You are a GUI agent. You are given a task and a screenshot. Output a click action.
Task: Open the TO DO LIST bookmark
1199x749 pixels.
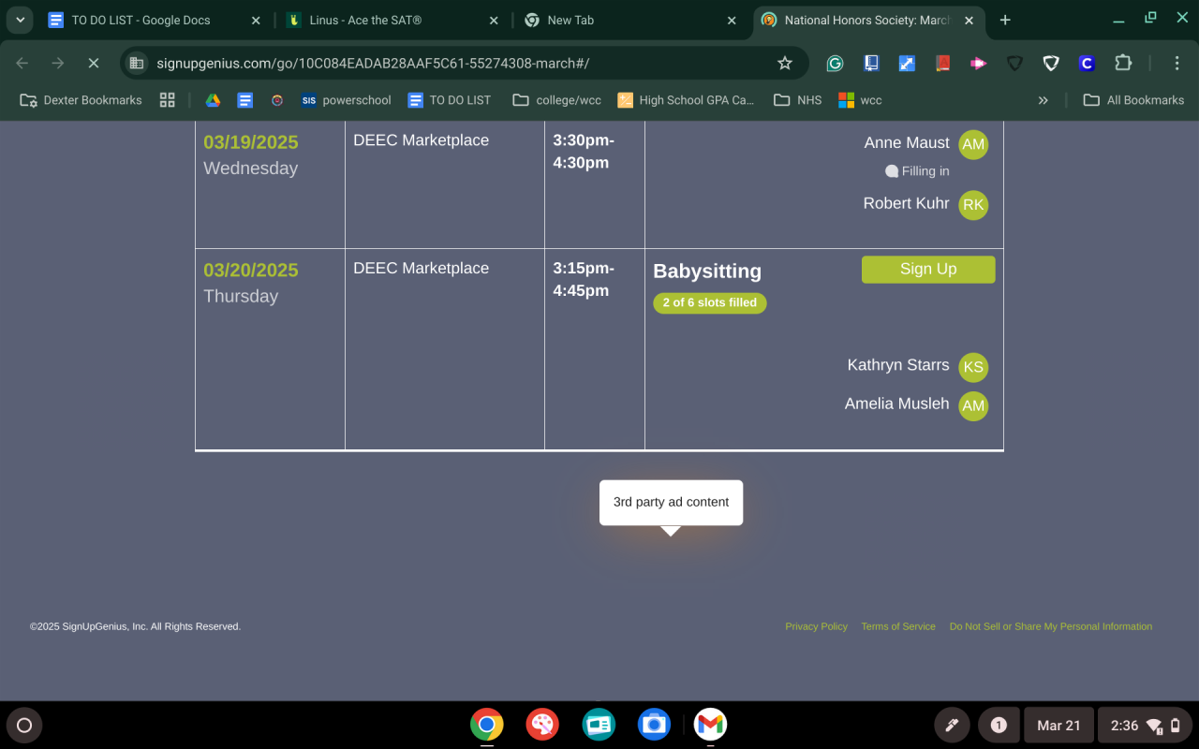tap(450, 100)
